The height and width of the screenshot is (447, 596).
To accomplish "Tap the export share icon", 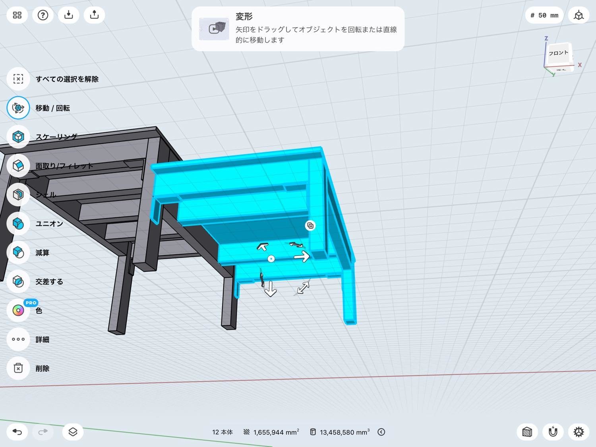I will (94, 15).
